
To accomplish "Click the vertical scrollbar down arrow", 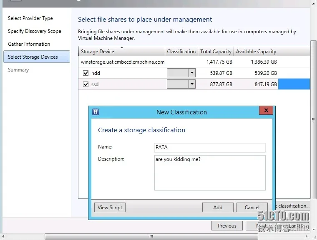I will 314,229.
